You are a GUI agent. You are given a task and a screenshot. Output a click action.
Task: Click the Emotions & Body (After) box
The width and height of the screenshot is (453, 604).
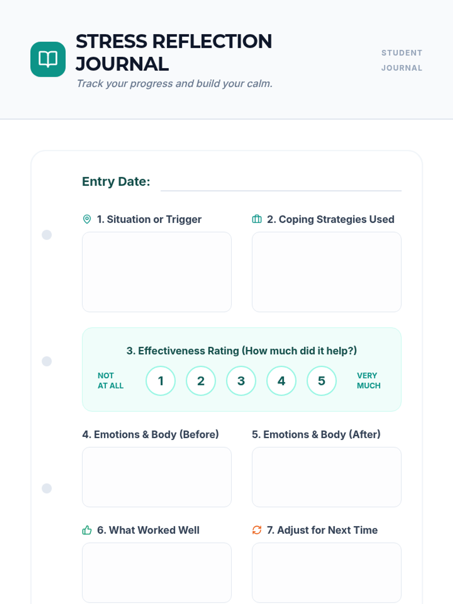click(x=327, y=477)
